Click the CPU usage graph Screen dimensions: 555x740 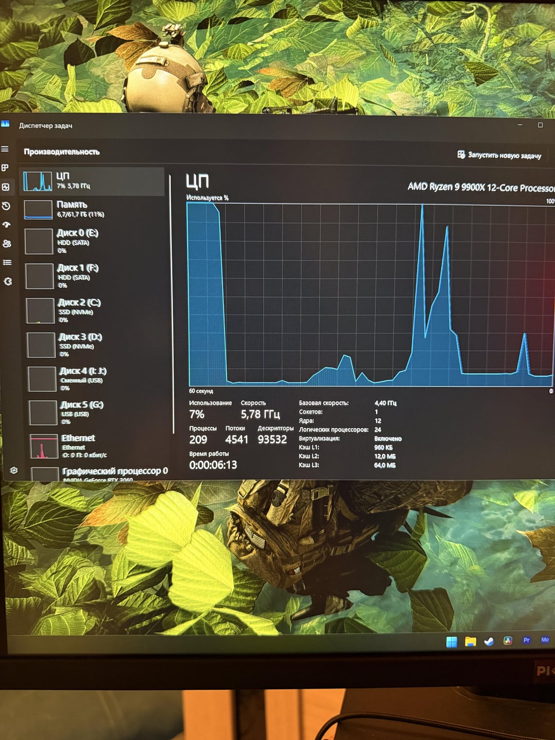(x=370, y=294)
